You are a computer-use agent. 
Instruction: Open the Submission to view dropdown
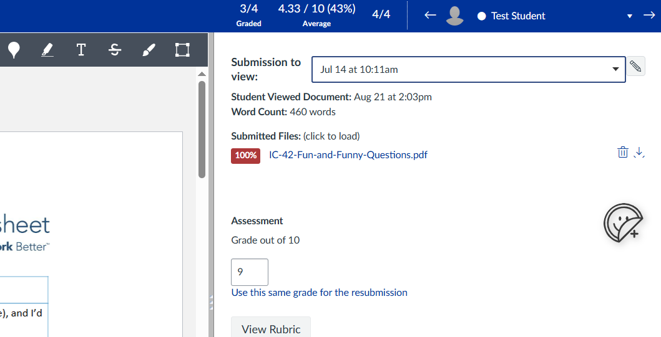pos(468,70)
